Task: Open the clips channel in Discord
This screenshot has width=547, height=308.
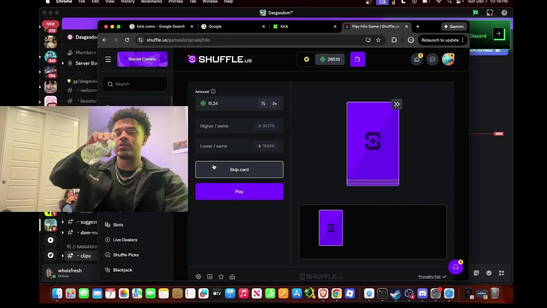Action: tap(85, 256)
